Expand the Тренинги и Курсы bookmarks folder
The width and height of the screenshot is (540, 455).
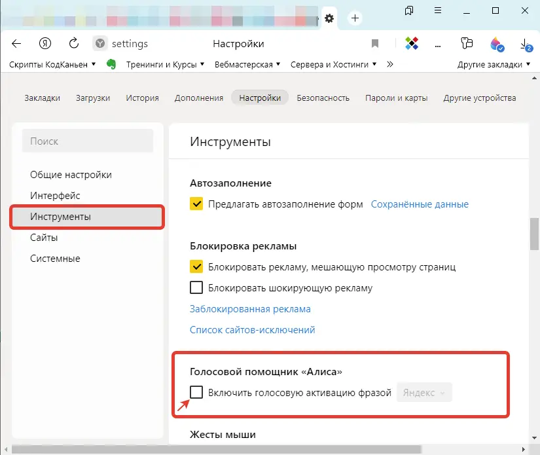point(165,64)
